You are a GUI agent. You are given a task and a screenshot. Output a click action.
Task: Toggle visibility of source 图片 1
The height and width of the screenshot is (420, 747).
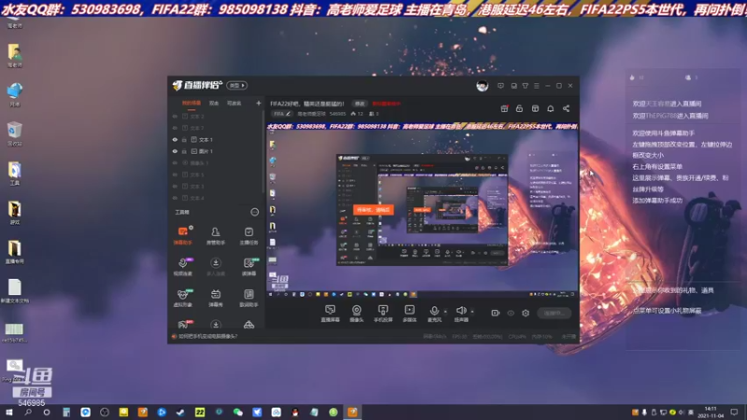175,151
